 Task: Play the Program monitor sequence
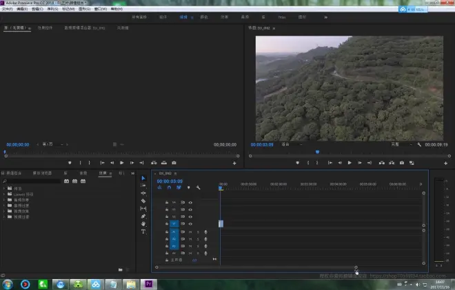tap(350, 163)
